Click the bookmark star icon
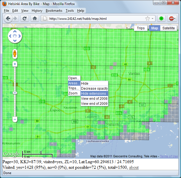This screenshot has height=178, width=181. 147,19
